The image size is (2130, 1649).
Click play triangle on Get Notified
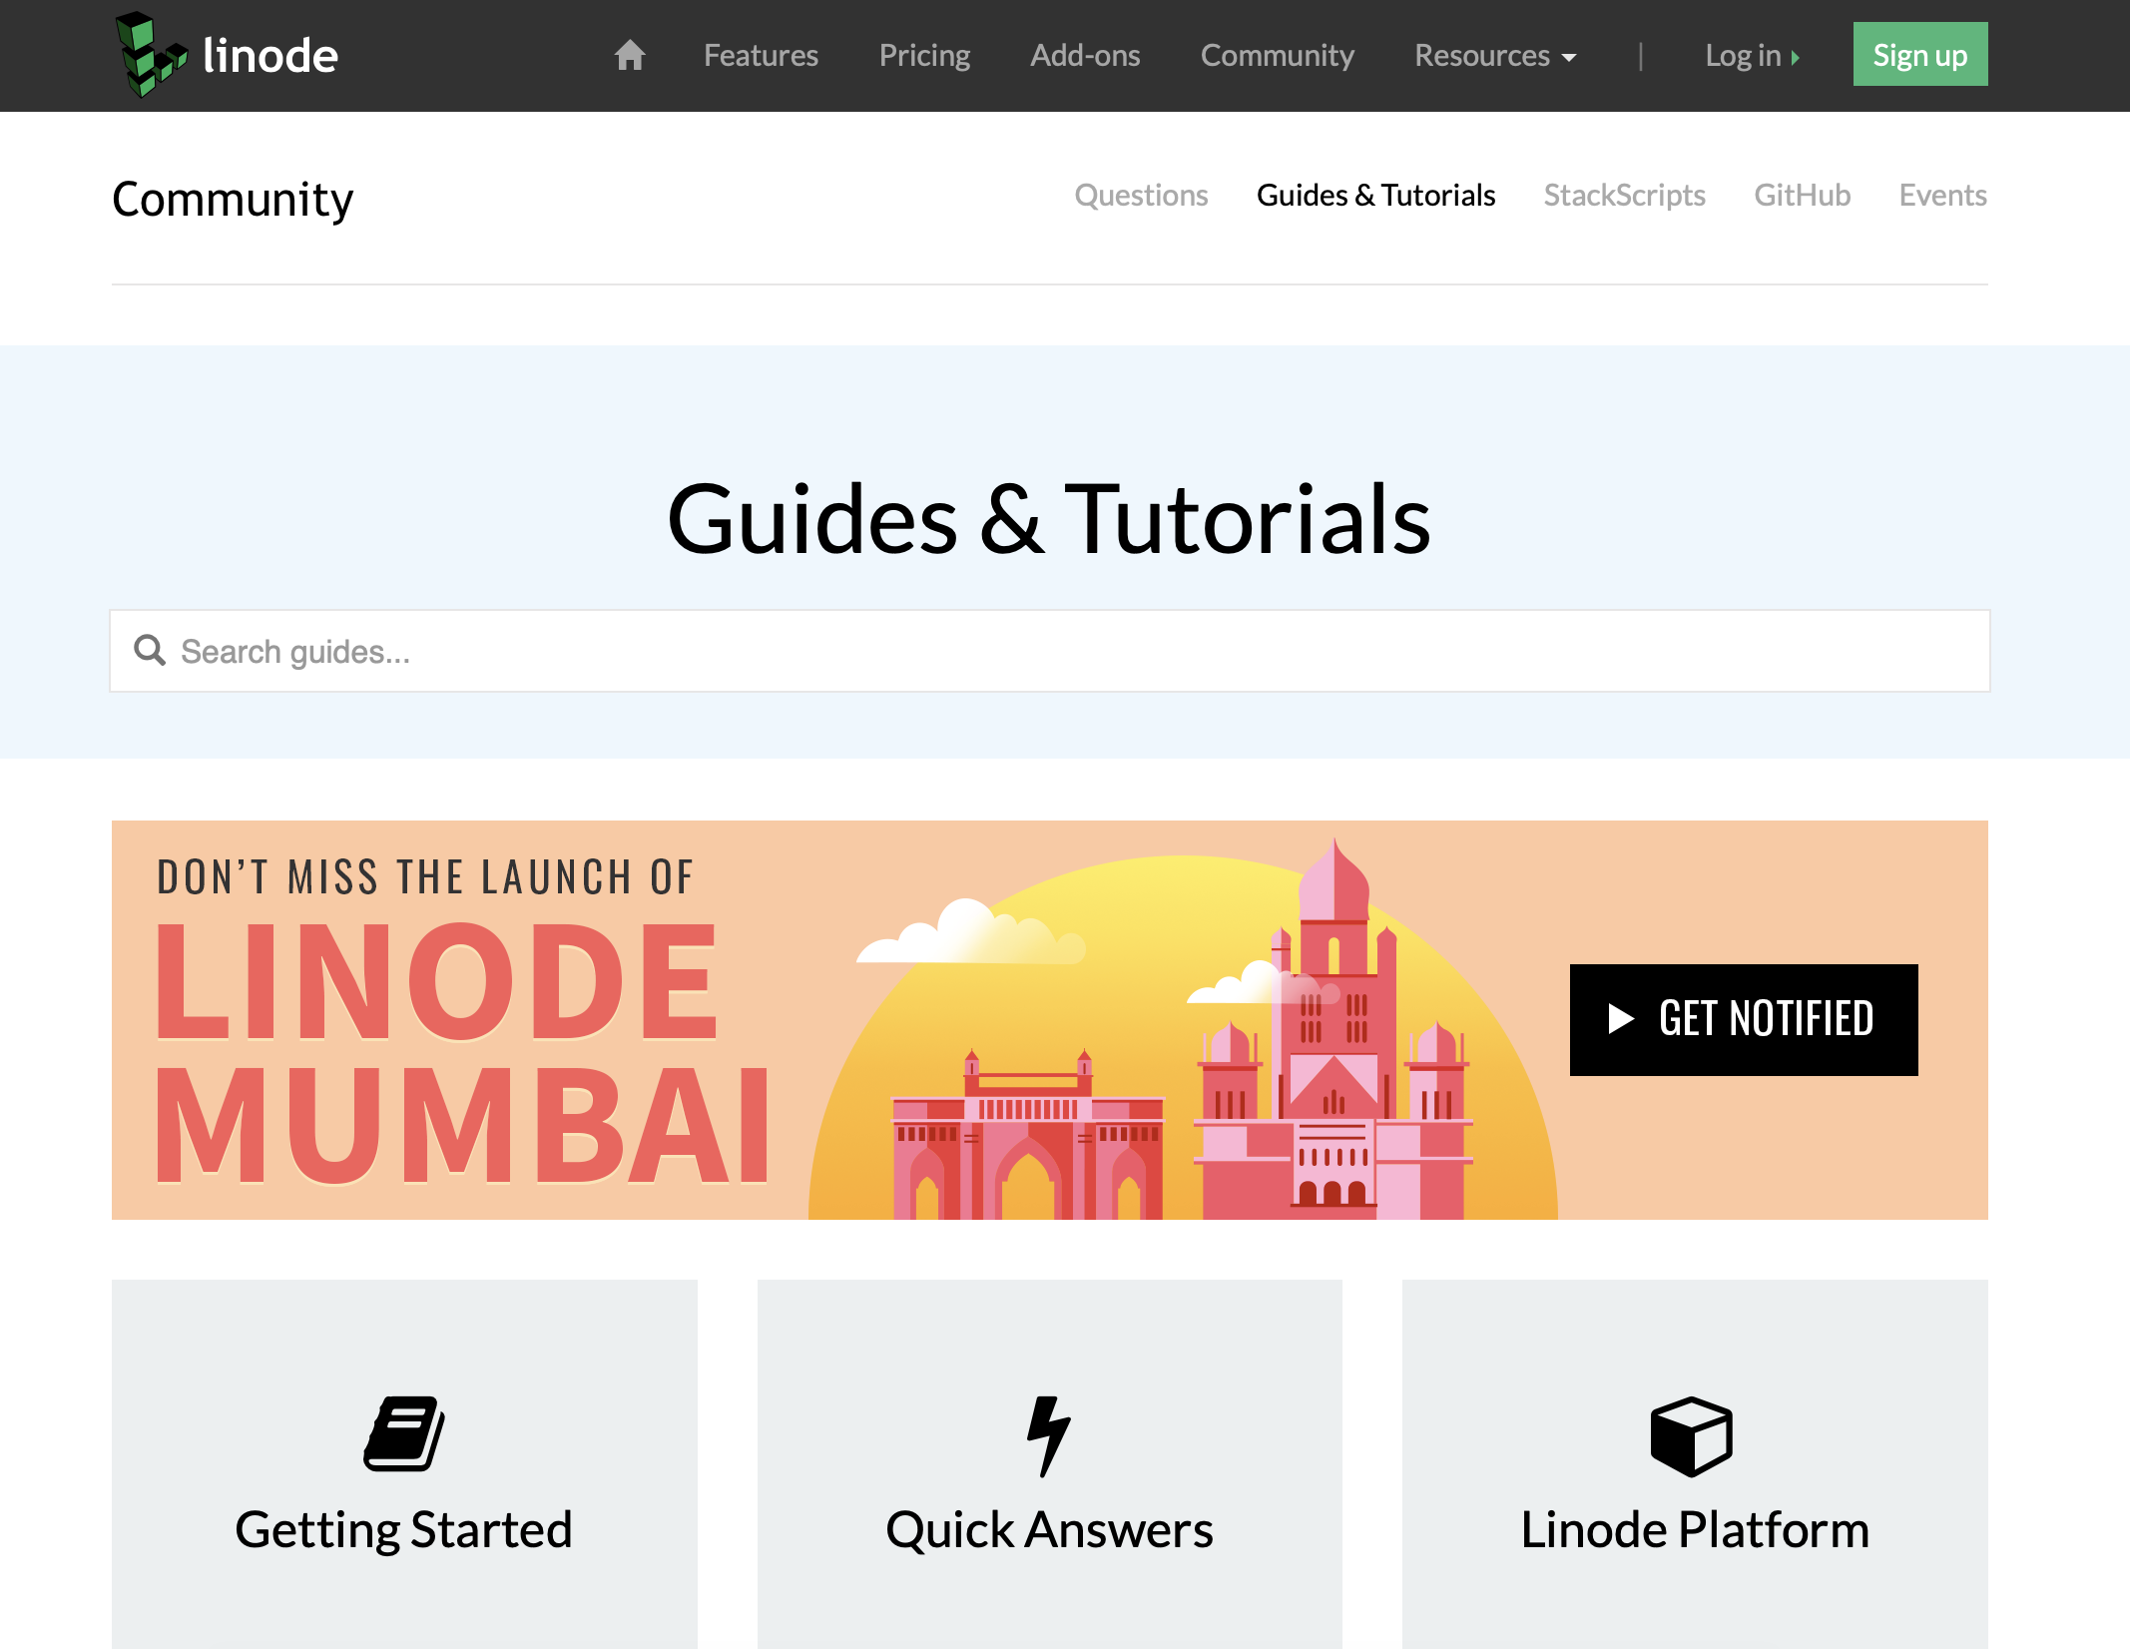coord(1621,1019)
